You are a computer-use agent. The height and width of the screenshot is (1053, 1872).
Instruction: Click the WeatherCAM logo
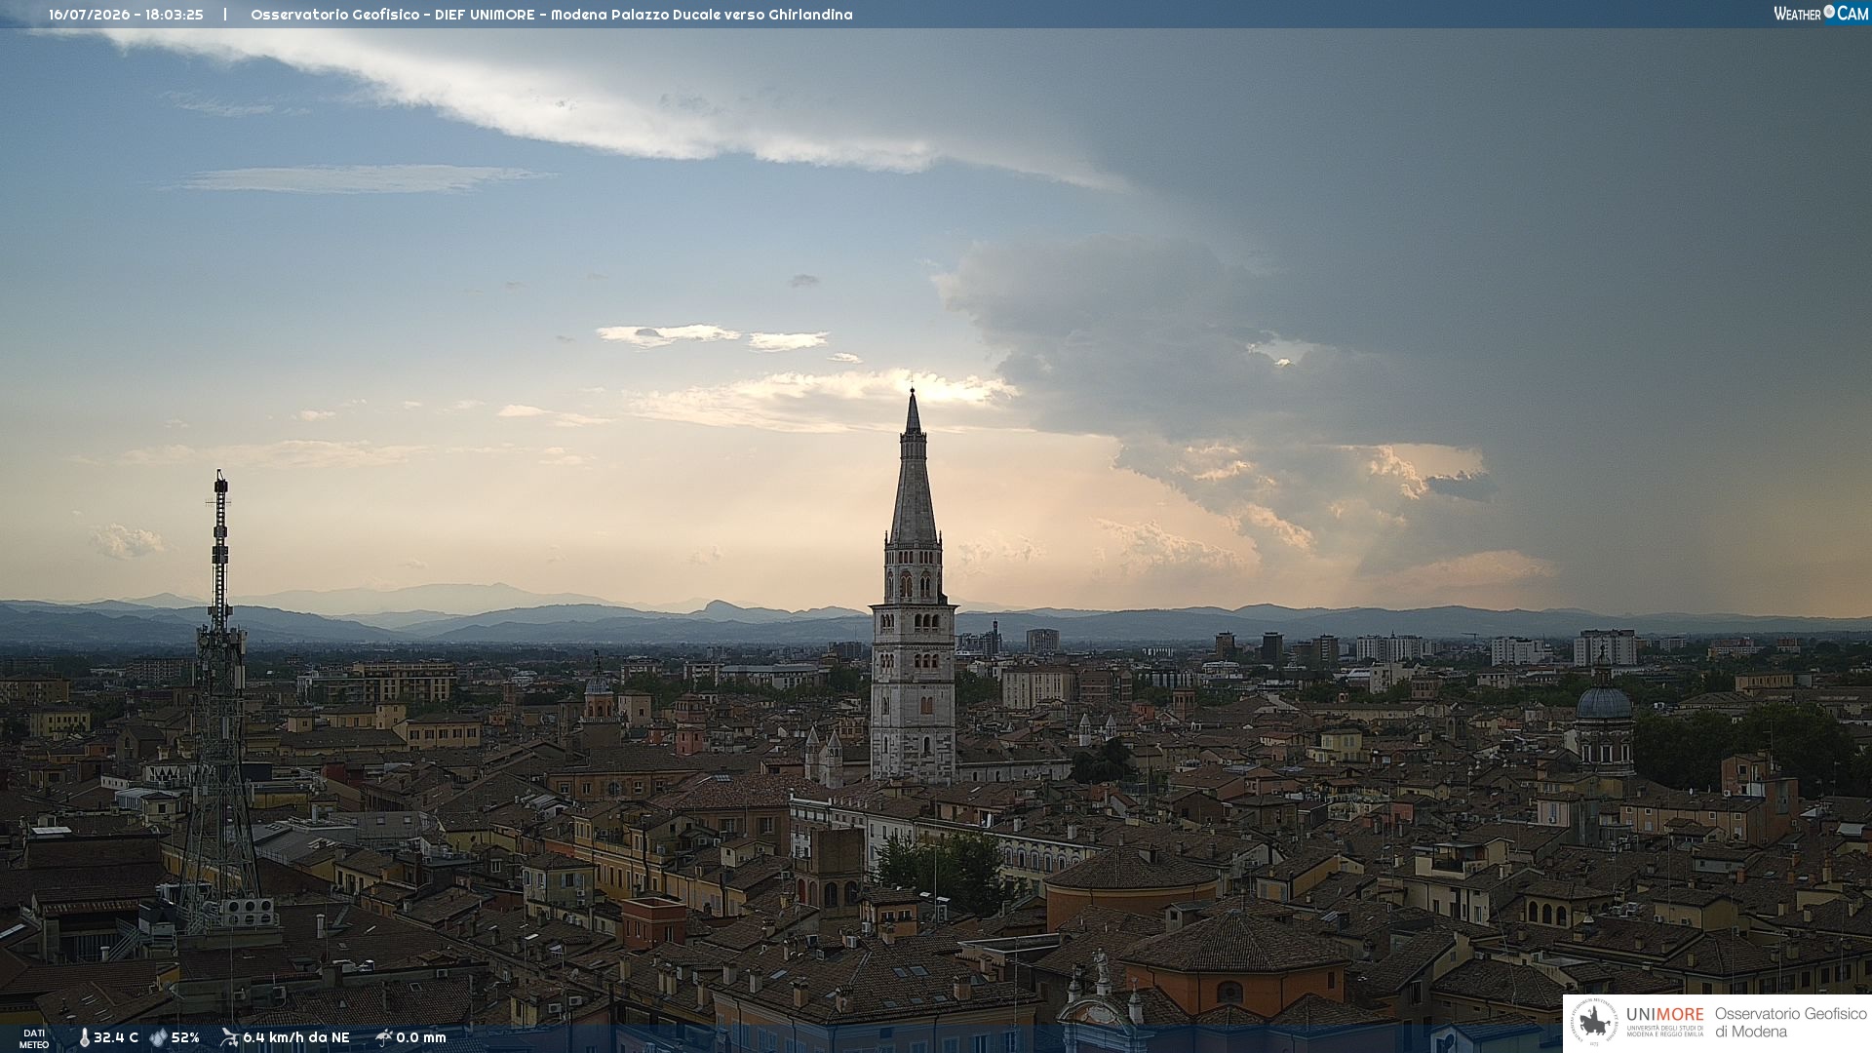[x=1820, y=14]
